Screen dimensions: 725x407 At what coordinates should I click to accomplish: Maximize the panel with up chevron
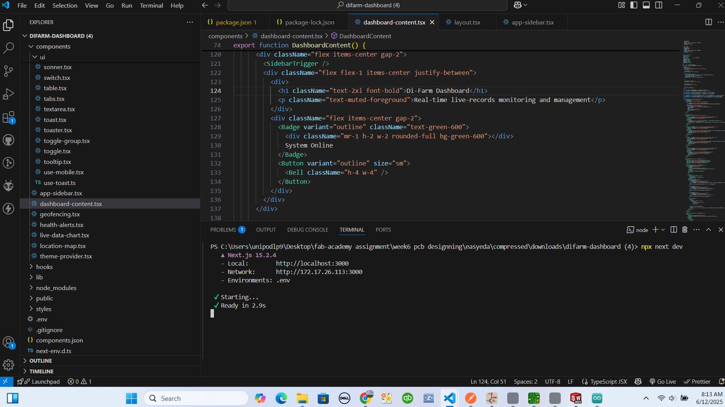[x=709, y=230]
